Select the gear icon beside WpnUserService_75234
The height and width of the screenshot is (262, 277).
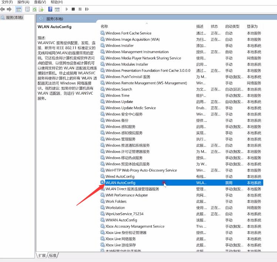coord(102,214)
